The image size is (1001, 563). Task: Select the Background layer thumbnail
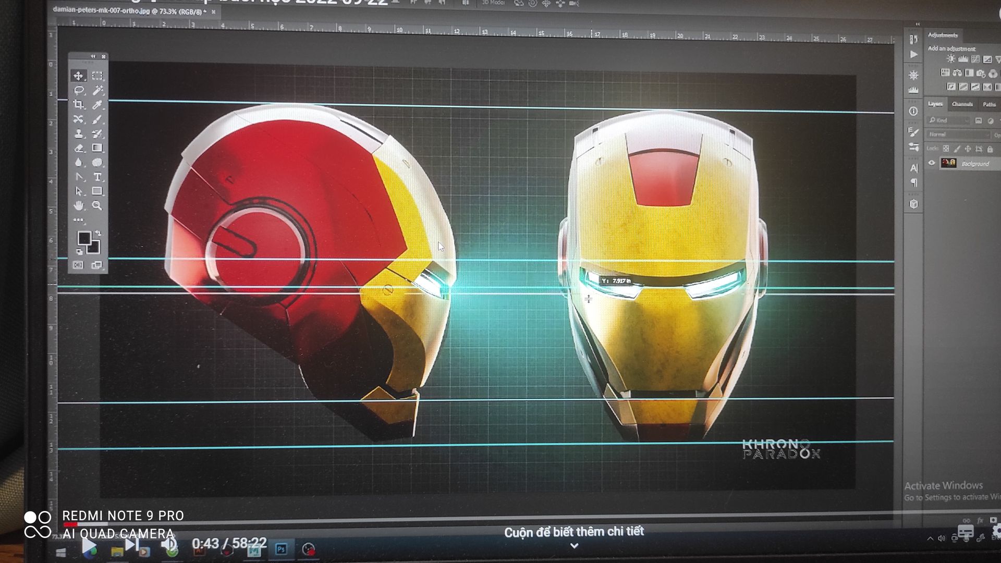click(948, 163)
